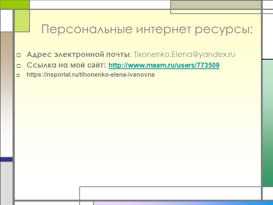Image resolution: width=273 pixels, height=205 pixels.
Task: Open the maam.ru users/773509 hyperlink
Action: 164,65
